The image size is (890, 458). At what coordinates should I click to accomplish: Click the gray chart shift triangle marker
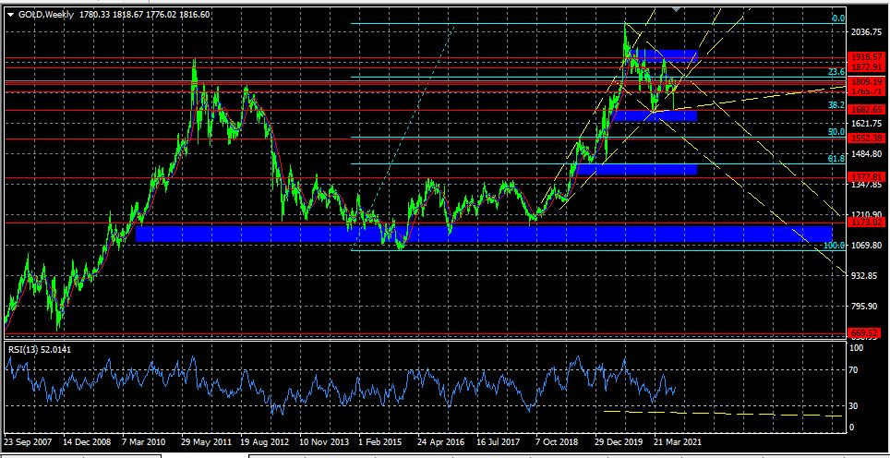point(678,9)
